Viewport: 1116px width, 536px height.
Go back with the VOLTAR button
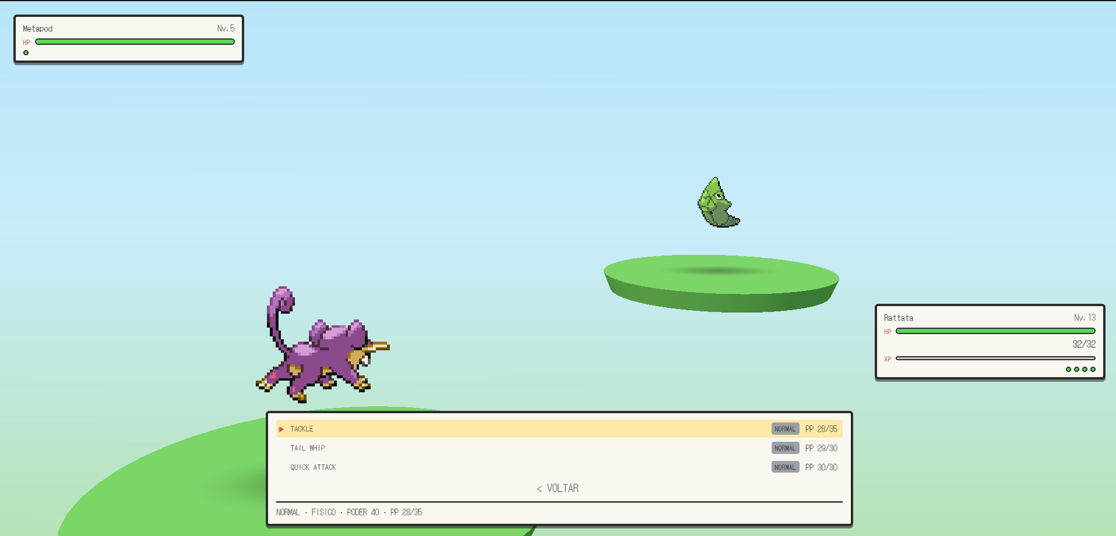coord(558,488)
